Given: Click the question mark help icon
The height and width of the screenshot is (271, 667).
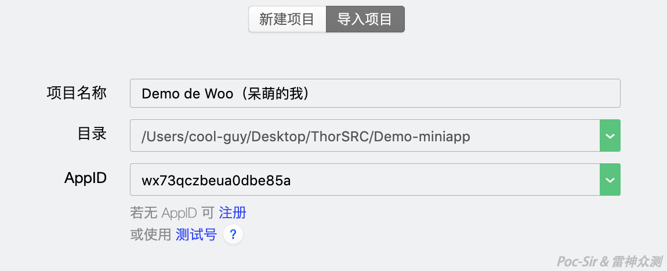Looking at the screenshot, I should pos(233,235).
